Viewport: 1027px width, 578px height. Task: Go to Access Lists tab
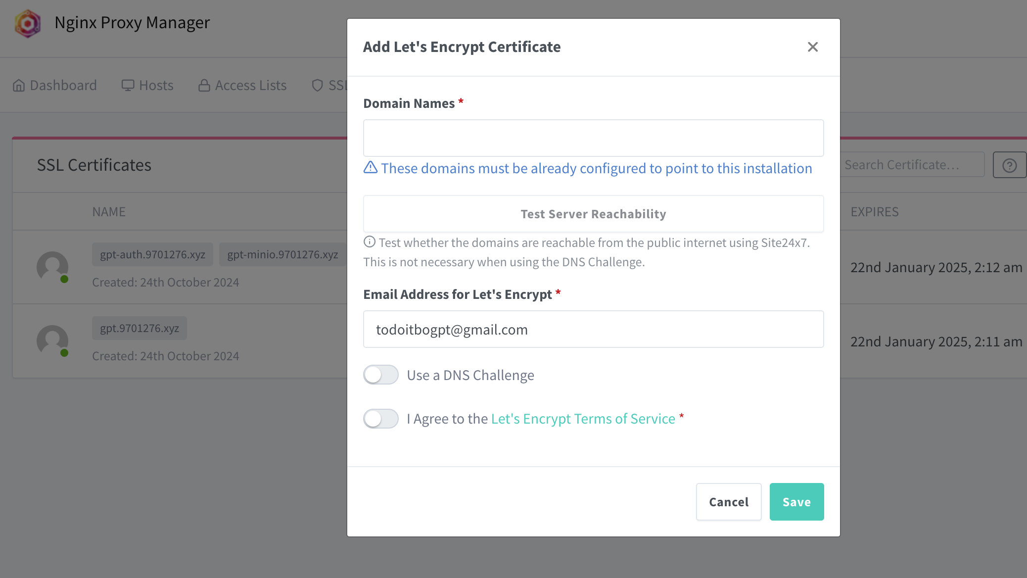tap(242, 86)
